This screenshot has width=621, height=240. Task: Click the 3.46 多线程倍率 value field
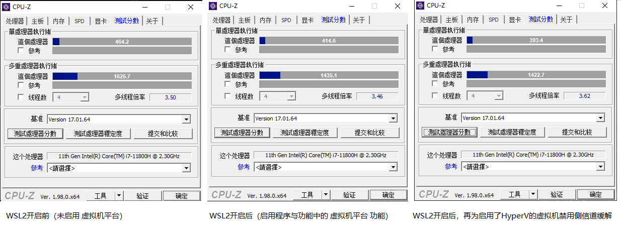click(x=377, y=96)
